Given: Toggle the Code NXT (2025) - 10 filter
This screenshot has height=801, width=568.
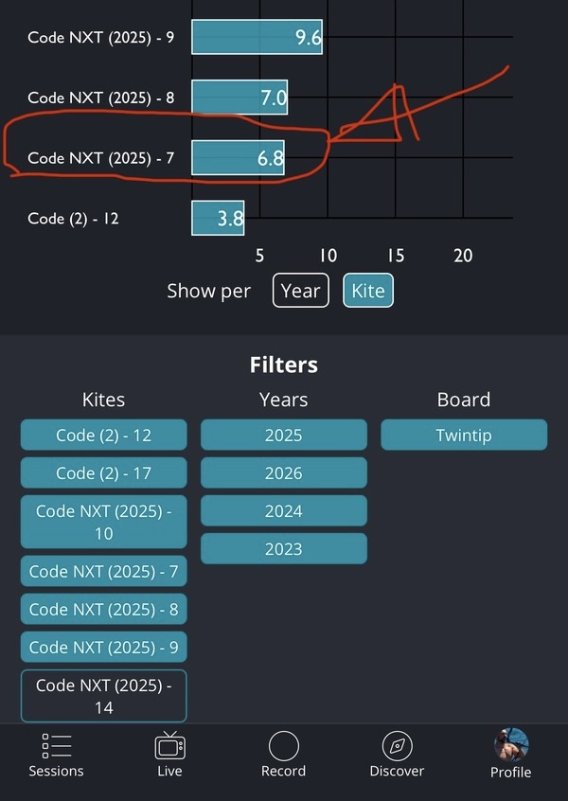Looking at the screenshot, I should (x=103, y=522).
